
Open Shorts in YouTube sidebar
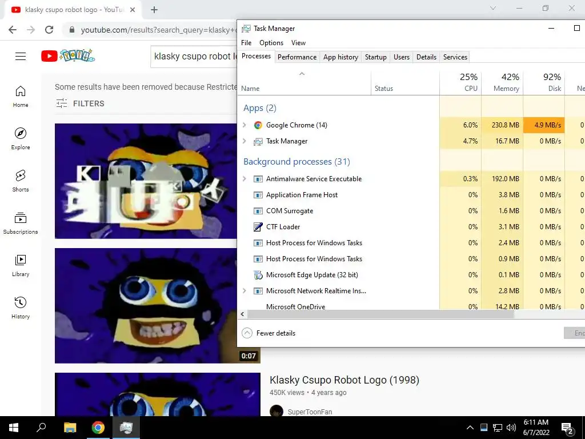coord(21,181)
